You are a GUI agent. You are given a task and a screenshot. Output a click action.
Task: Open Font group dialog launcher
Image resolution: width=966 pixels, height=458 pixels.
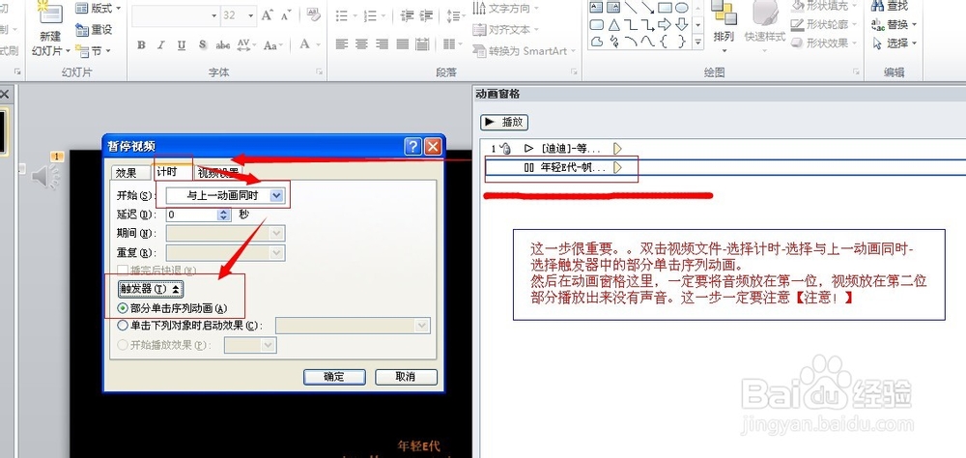pos(319,72)
